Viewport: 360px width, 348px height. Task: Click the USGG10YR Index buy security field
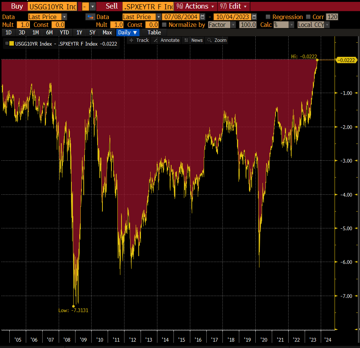(53, 7)
